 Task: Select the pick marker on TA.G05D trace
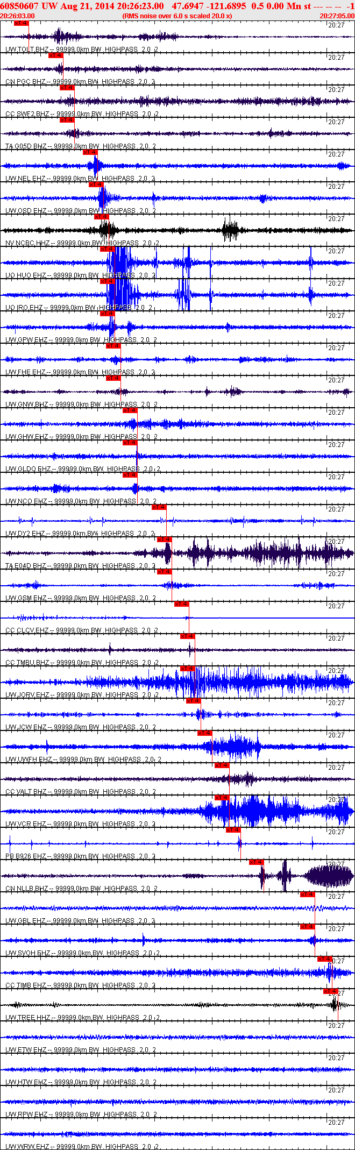point(67,120)
